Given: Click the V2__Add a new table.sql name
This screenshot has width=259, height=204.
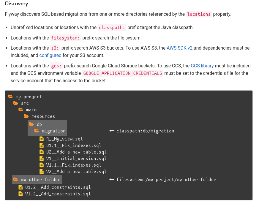Looking at the screenshot, I should [76, 171].
